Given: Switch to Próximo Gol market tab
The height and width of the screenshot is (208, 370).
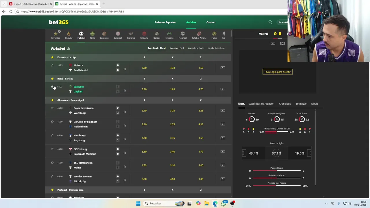Looking at the screenshot, I should point(177,49).
